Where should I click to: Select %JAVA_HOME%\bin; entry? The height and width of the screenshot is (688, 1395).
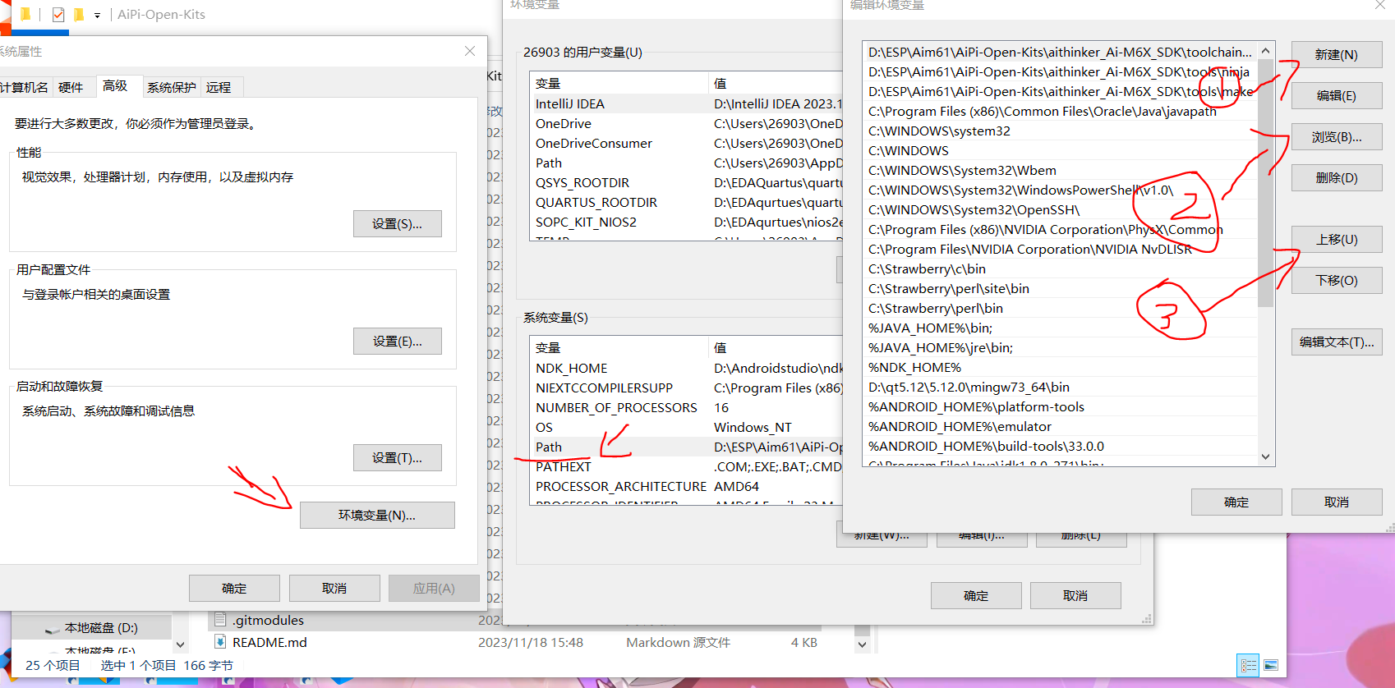pyautogui.click(x=1060, y=328)
